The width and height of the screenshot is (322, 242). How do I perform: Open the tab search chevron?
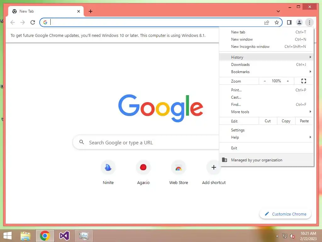pyautogui.click(x=278, y=11)
